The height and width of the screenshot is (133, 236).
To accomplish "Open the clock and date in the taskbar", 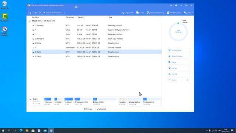I will coord(225,130).
